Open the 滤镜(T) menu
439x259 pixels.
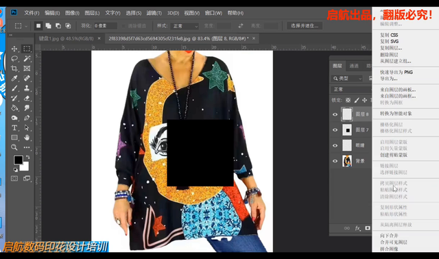click(154, 13)
